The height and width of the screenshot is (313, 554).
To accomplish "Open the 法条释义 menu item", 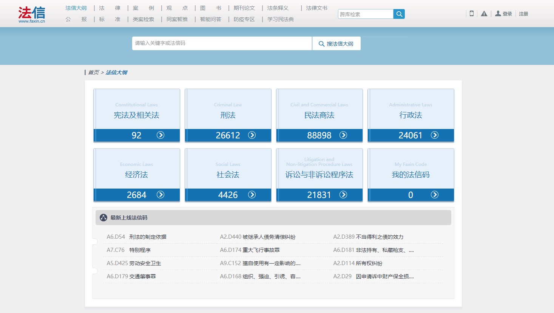I will tap(278, 8).
